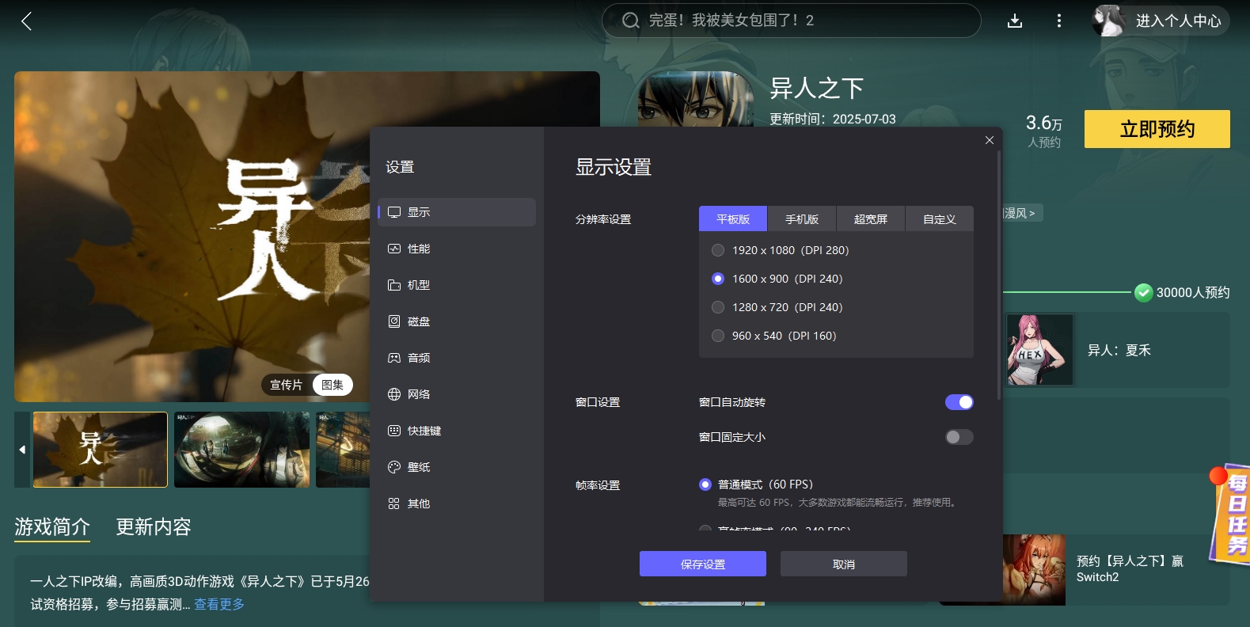Select 1920 x 1080 resolution
Screen dimensions: 1250x627
click(718, 250)
